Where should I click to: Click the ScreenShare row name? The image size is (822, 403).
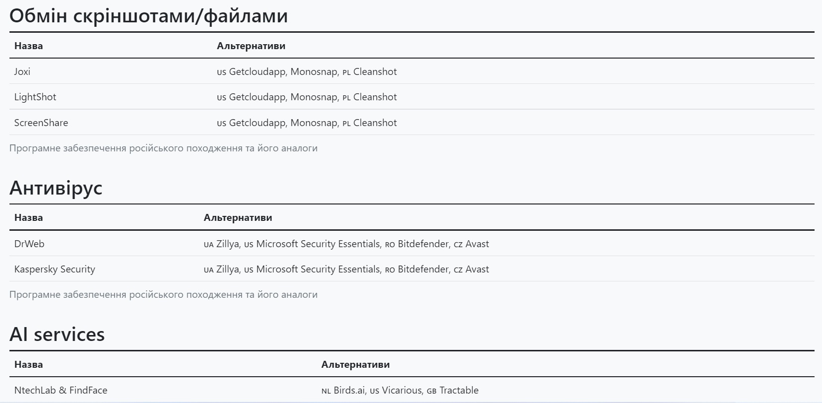click(x=41, y=123)
